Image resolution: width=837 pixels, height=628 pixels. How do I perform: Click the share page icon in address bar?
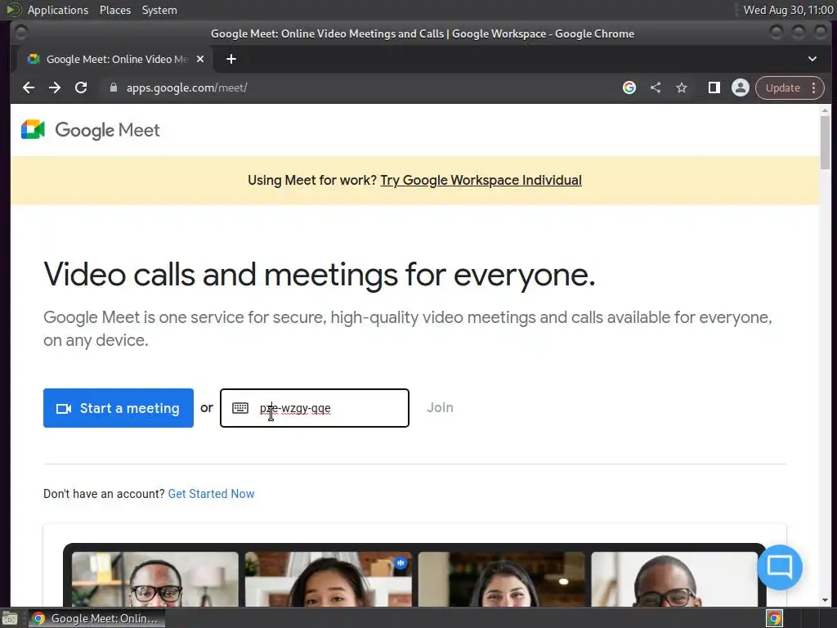click(x=656, y=87)
